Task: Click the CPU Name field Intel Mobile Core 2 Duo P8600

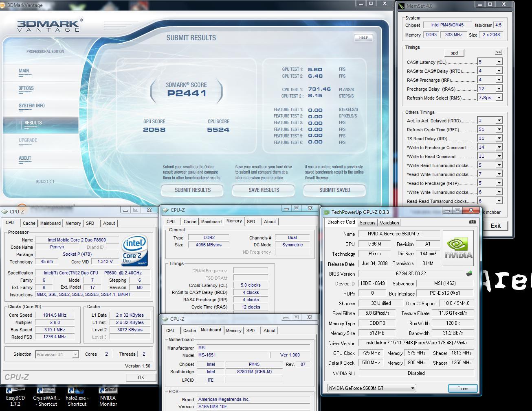Action: point(77,240)
